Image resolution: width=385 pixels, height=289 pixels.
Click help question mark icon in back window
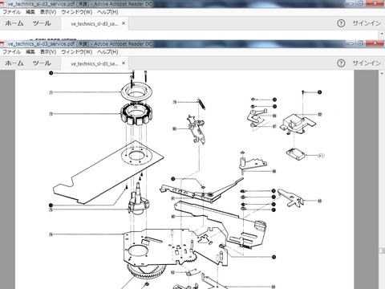pos(341,23)
